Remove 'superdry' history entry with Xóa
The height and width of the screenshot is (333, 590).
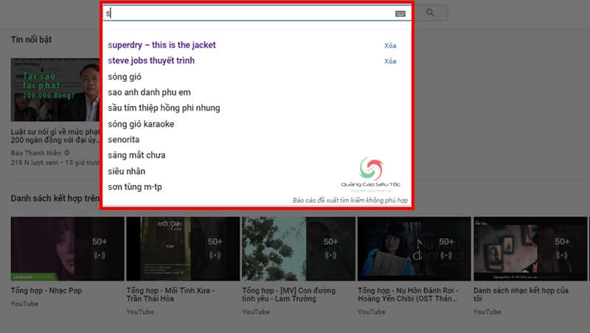tap(390, 46)
